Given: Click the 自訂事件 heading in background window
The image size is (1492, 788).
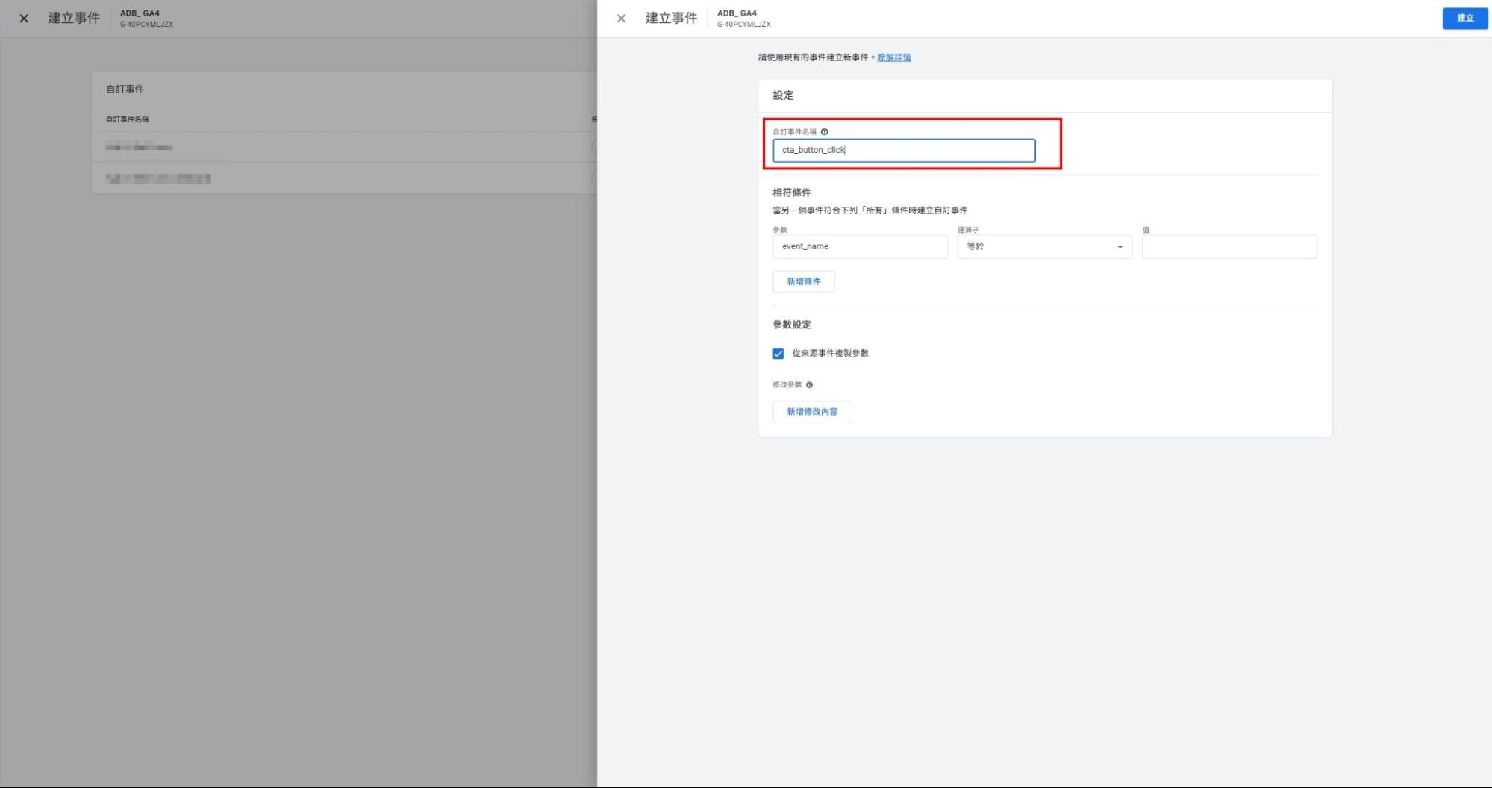Looking at the screenshot, I should click(x=125, y=89).
